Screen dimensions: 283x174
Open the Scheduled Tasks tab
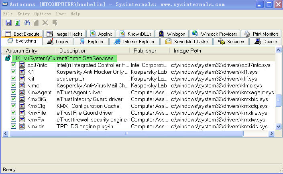[x=186, y=42]
